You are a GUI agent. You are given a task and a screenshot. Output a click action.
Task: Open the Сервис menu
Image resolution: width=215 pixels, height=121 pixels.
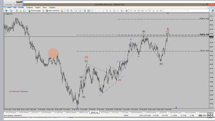tap(38, 7)
